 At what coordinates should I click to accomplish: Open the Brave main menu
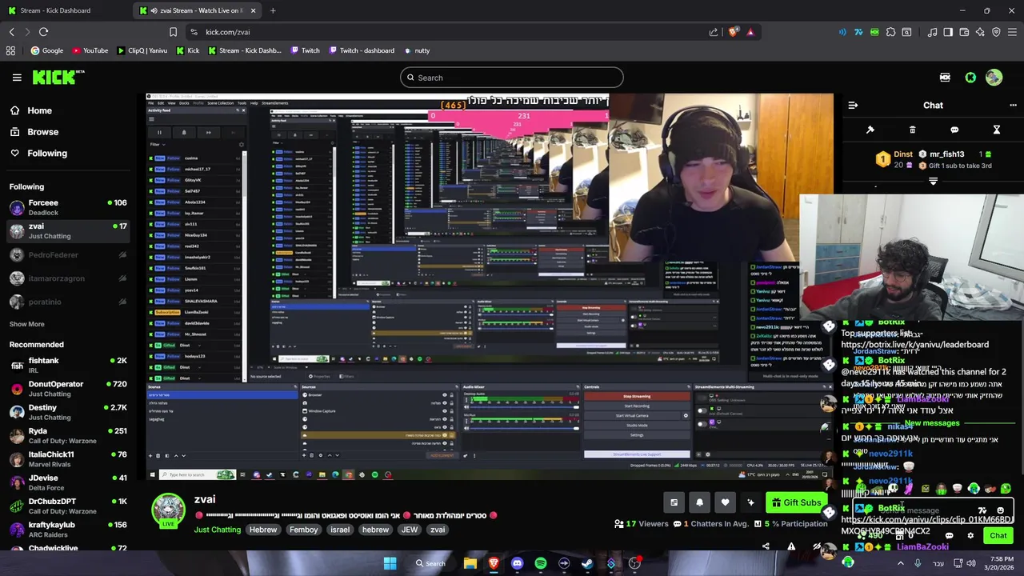tap(1013, 32)
